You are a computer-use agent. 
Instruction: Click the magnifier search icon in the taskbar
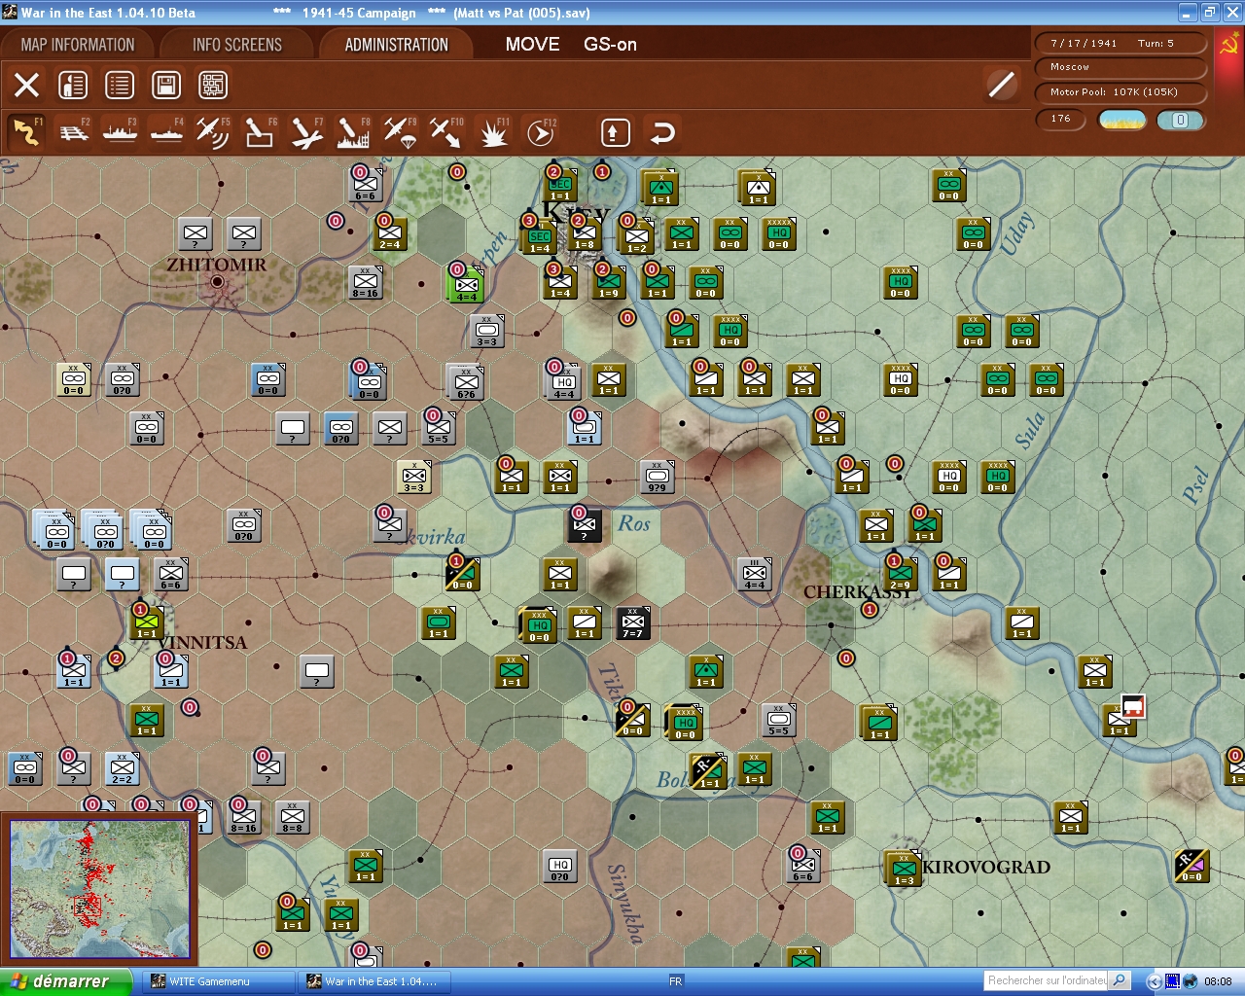point(1120,980)
